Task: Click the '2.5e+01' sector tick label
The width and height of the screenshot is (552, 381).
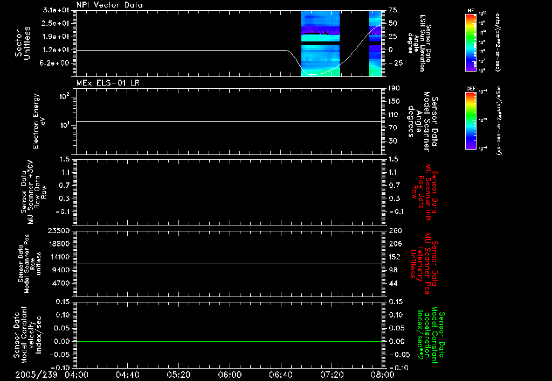Action: (56, 23)
